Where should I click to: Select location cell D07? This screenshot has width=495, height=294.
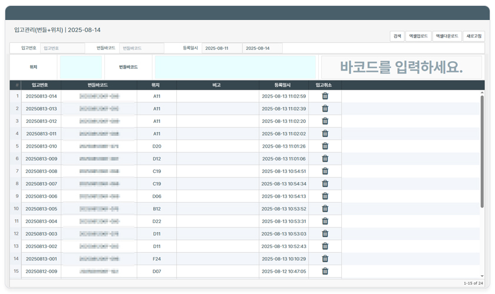157,271
